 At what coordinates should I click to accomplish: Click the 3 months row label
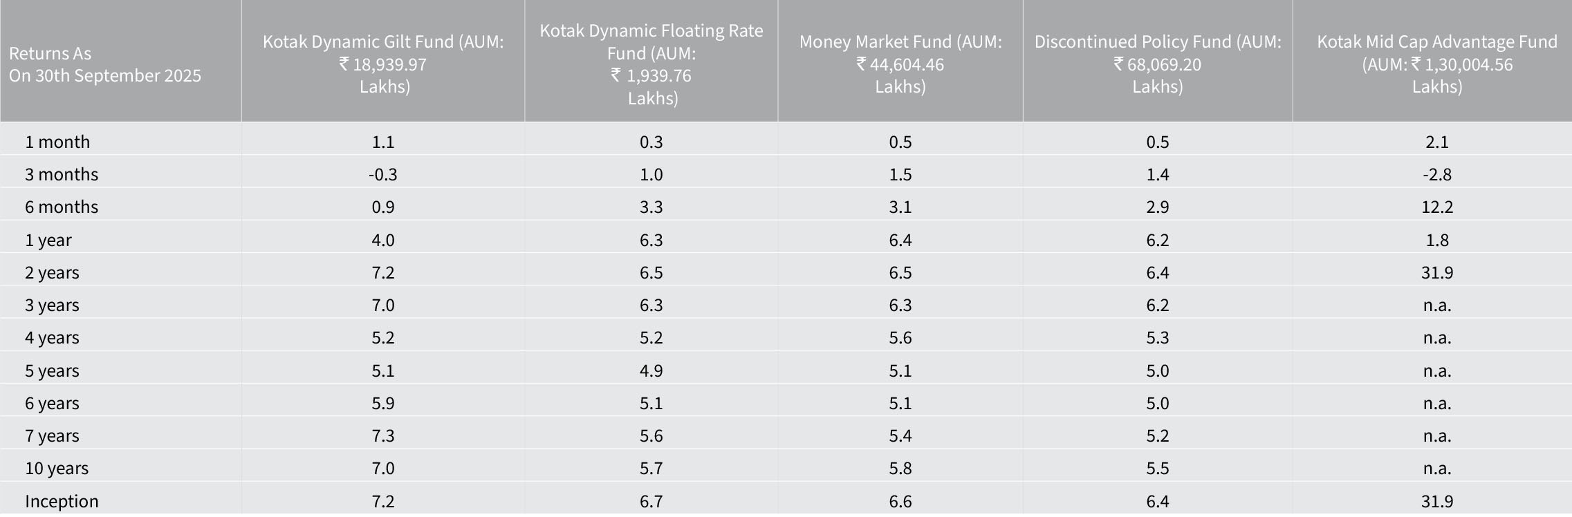[62, 174]
